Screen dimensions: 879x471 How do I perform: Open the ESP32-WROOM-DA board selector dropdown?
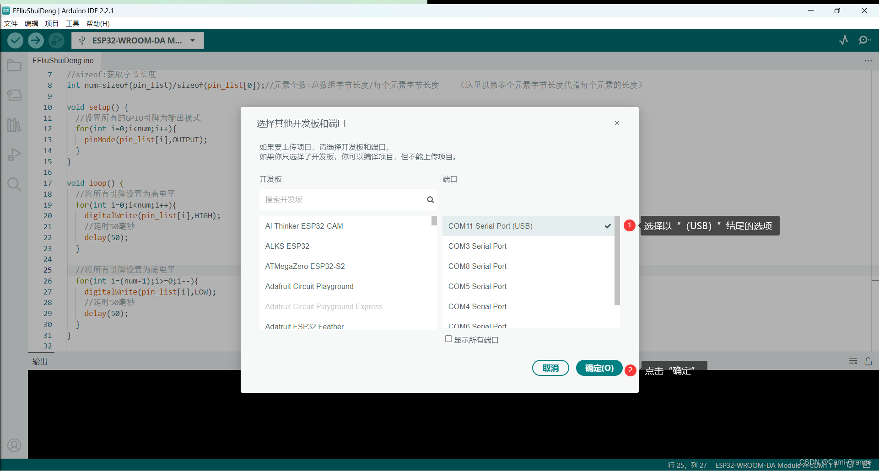pyautogui.click(x=137, y=40)
